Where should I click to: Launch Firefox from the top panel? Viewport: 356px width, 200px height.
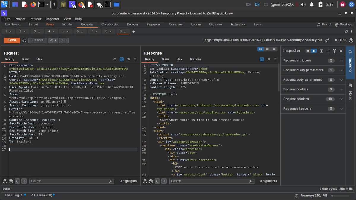(32, 4)
